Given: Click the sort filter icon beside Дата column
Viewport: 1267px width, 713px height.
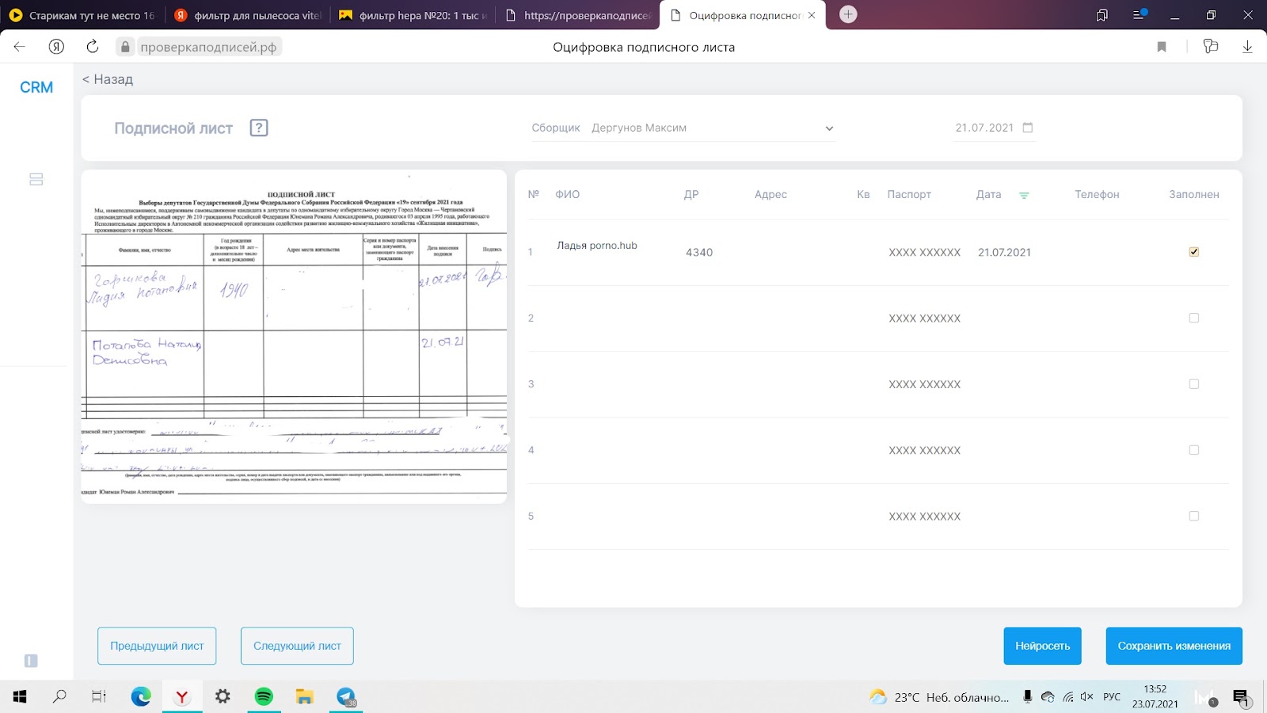Looking at the screenshot, I should click(1024, 195).
